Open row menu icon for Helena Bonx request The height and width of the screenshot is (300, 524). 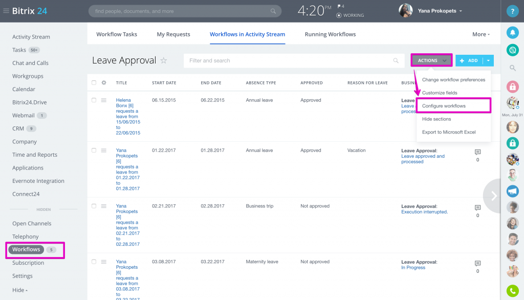[x=104, y=100]
